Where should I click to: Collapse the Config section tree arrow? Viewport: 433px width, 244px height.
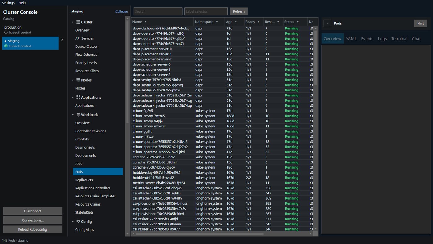pyautogui.click(x=73, y=222)
